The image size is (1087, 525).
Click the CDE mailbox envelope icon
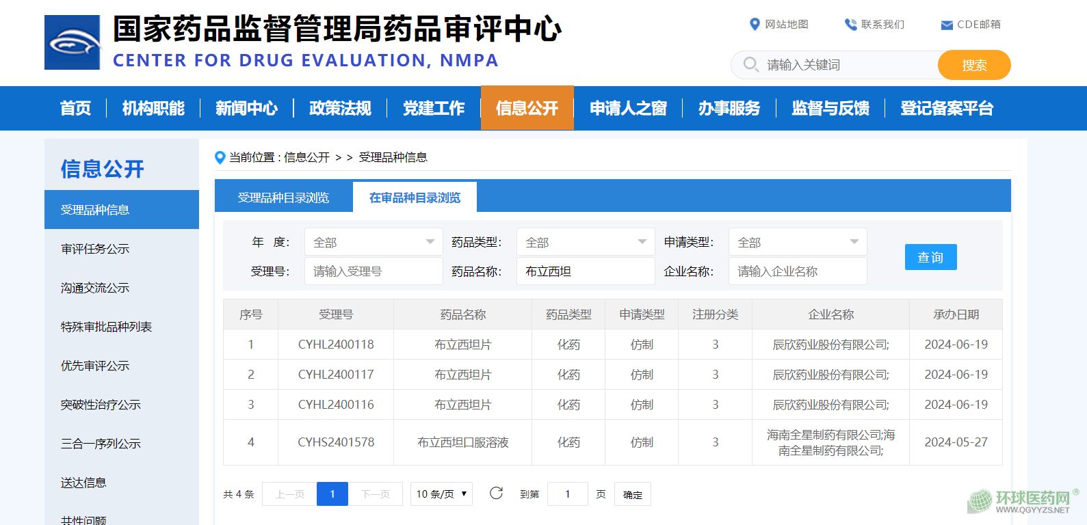point(947,25)
